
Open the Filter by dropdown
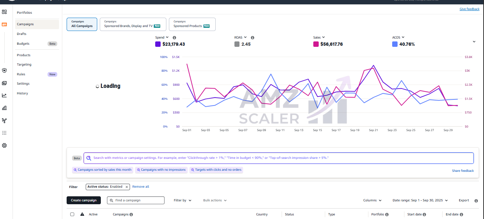[183, 200]
